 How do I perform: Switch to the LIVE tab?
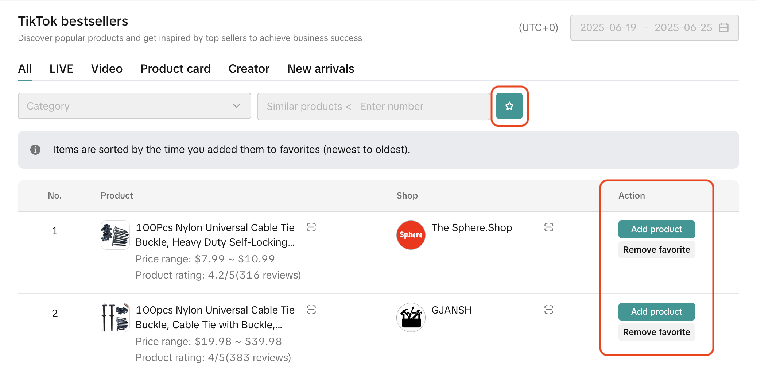pyautogui.click(x=61, y=69)
